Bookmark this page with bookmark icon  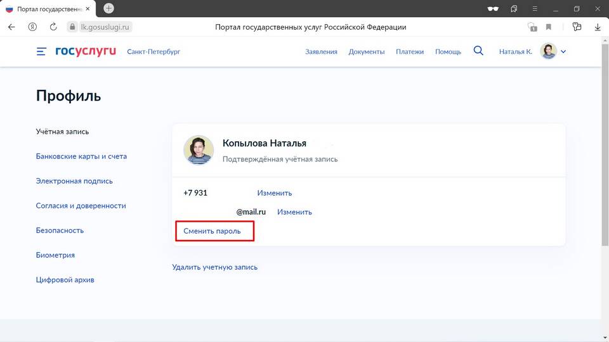tap(549, 27)
